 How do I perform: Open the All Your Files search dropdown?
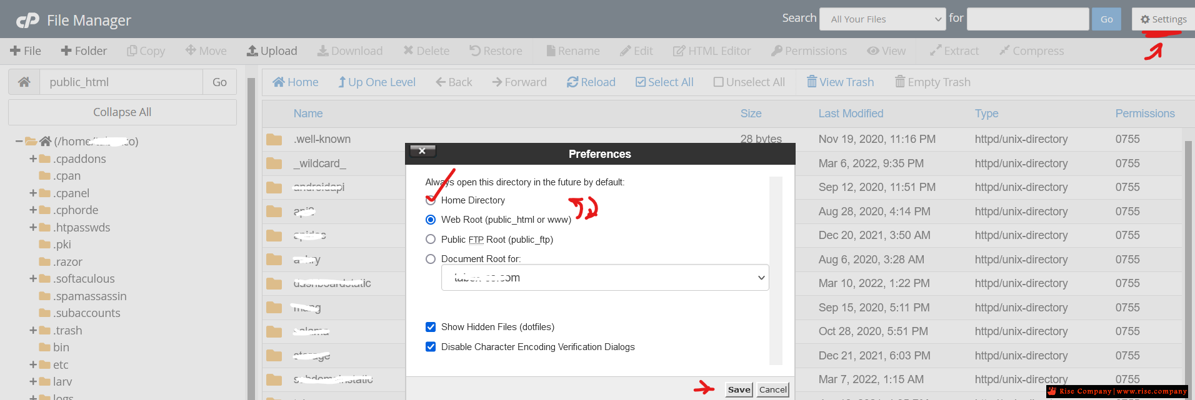coord(882,19)
